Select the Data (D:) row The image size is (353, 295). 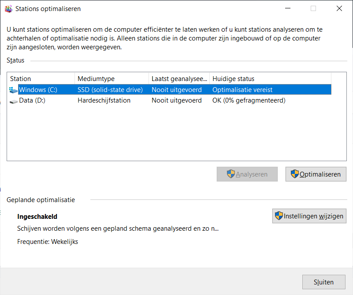tap(170, 100)
